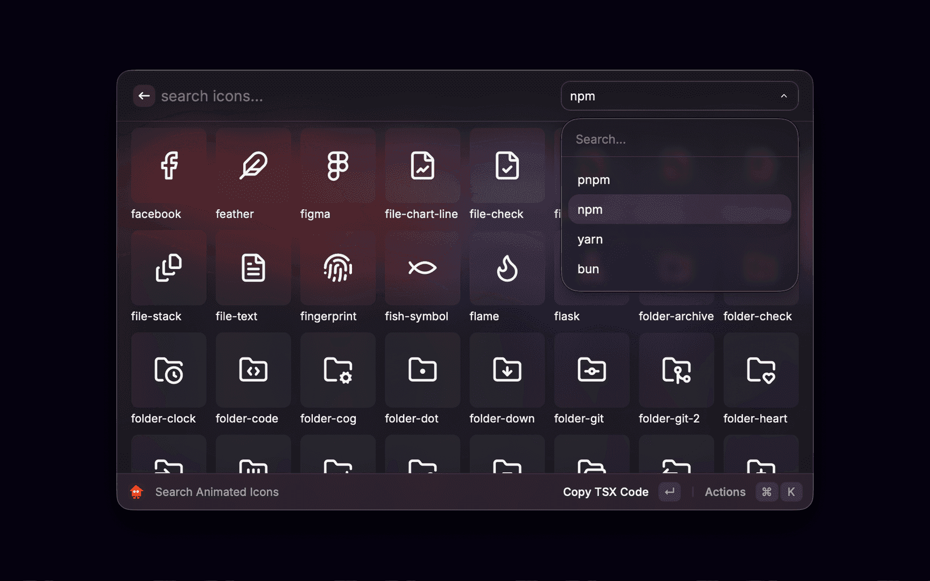Pick the file-chart-line icon
The width and height of the screenshot is (930, 581).
tap(422, 165)
